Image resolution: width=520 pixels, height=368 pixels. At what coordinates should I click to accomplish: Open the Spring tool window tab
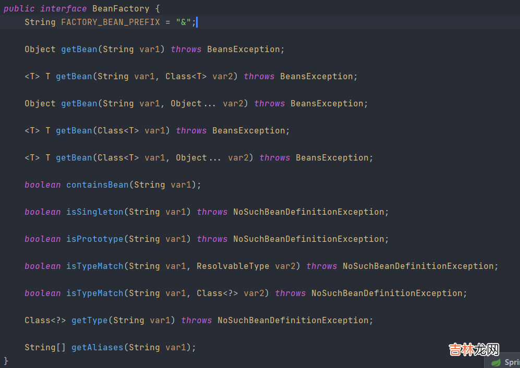511,362
